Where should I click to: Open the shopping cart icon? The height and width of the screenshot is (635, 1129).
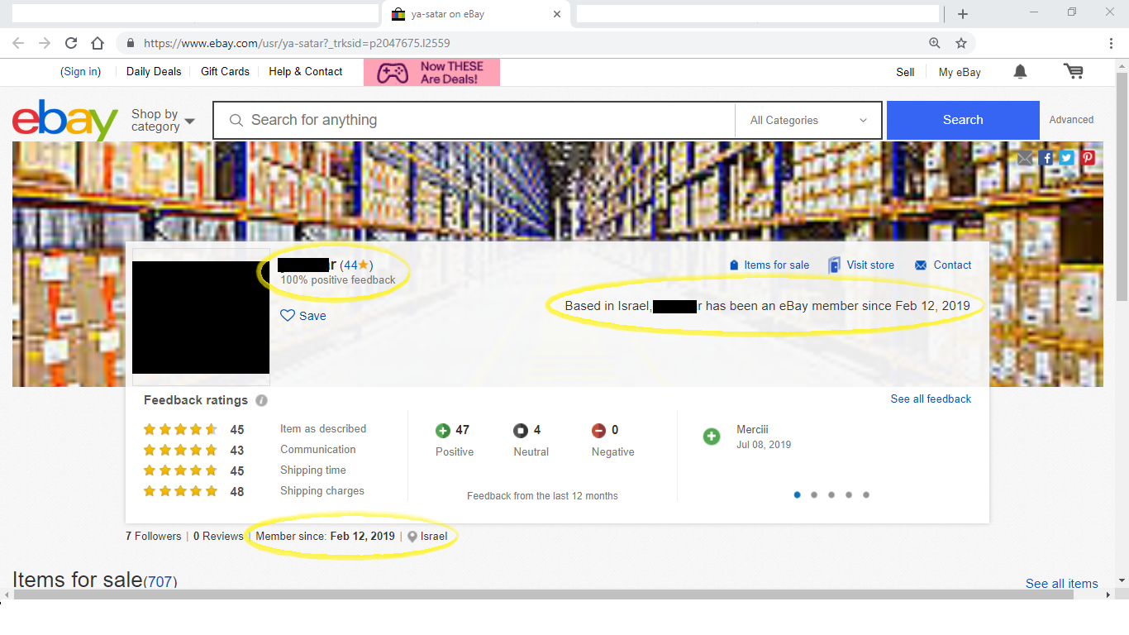tap(1074, 72)
